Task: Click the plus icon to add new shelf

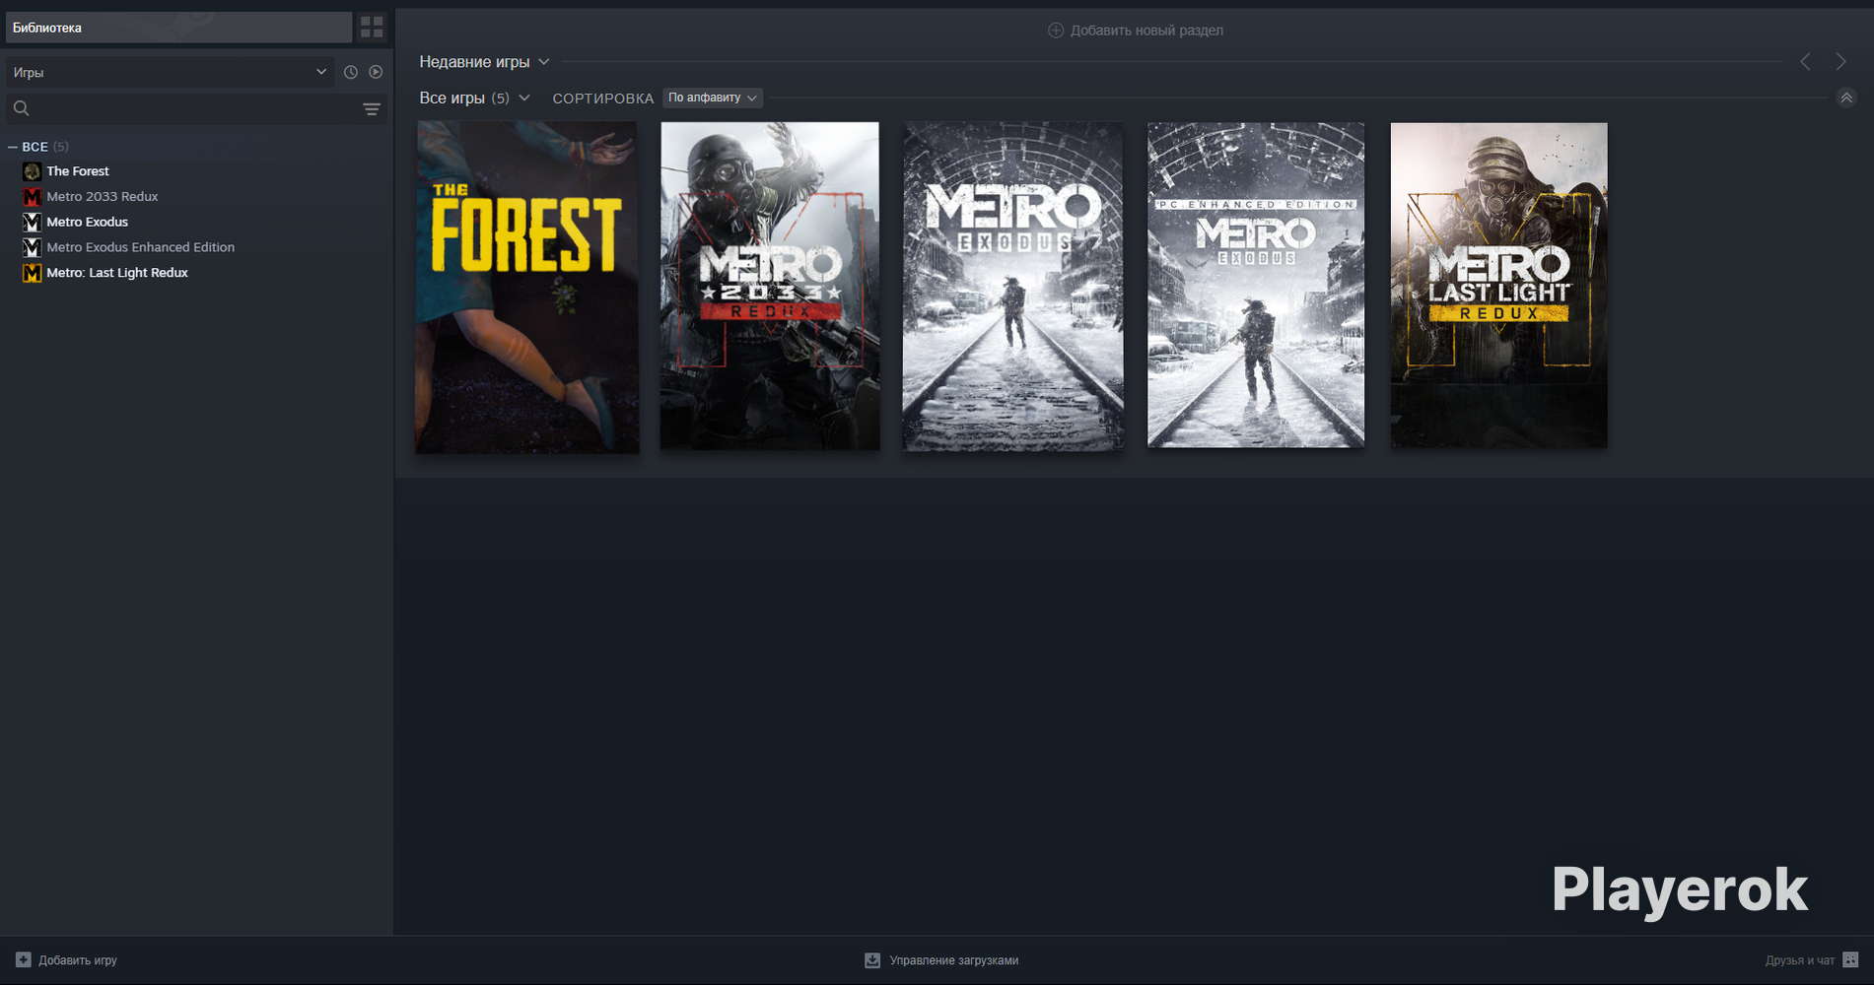Action: coord(1055,31)
